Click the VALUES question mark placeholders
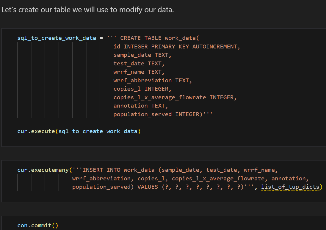The width and height of the screenshot is (326, 230). [203, 187]
